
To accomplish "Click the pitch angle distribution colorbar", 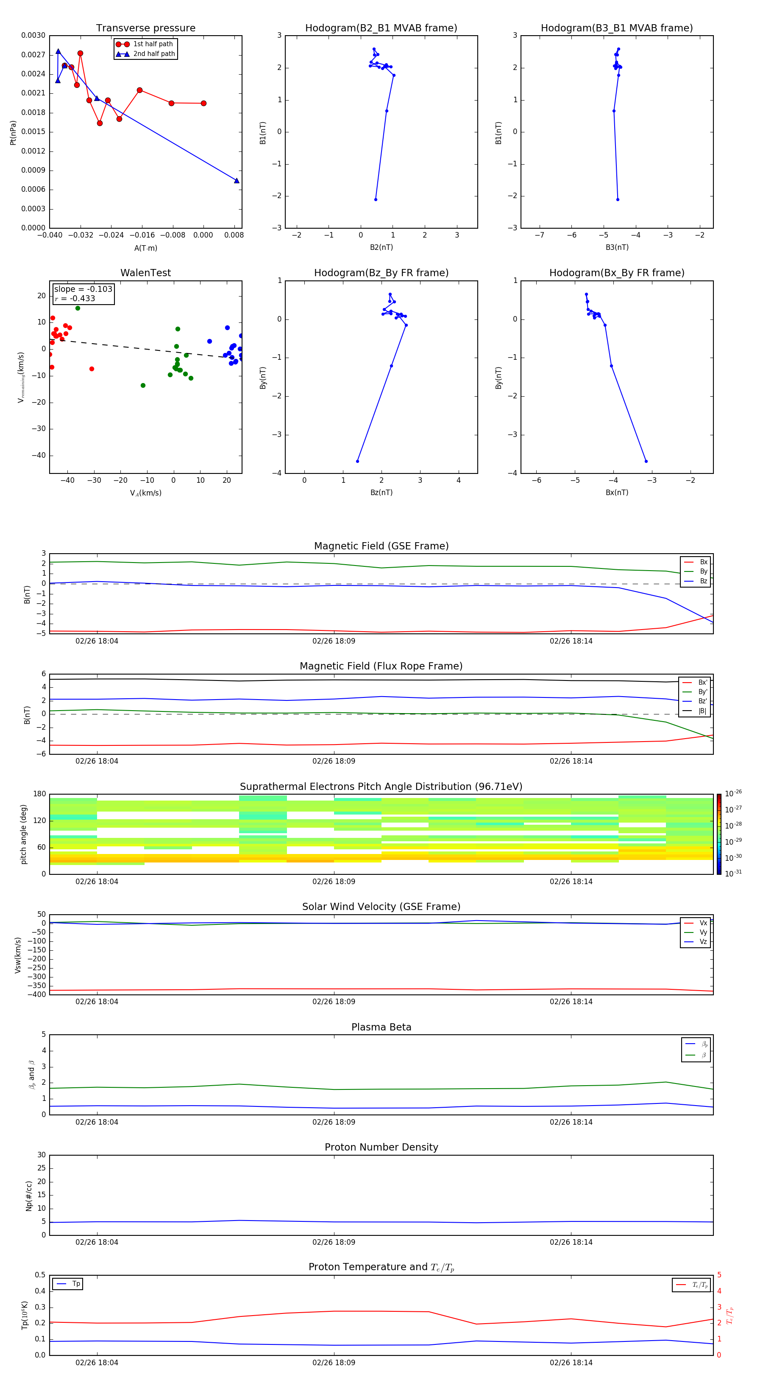I will pyautogui.click(x=719, y=834).
